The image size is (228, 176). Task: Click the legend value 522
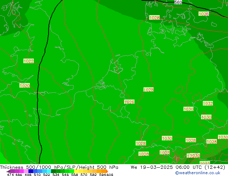point(46,175)
